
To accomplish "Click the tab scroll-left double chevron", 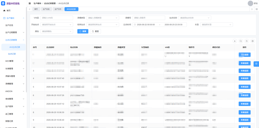I will [29, 9].
